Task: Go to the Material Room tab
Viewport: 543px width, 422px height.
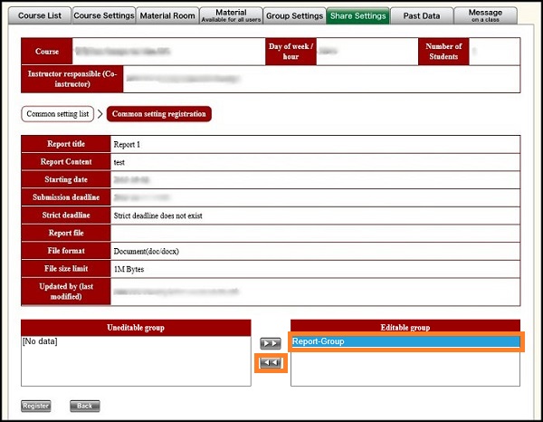Action: [x=168, y=15]
